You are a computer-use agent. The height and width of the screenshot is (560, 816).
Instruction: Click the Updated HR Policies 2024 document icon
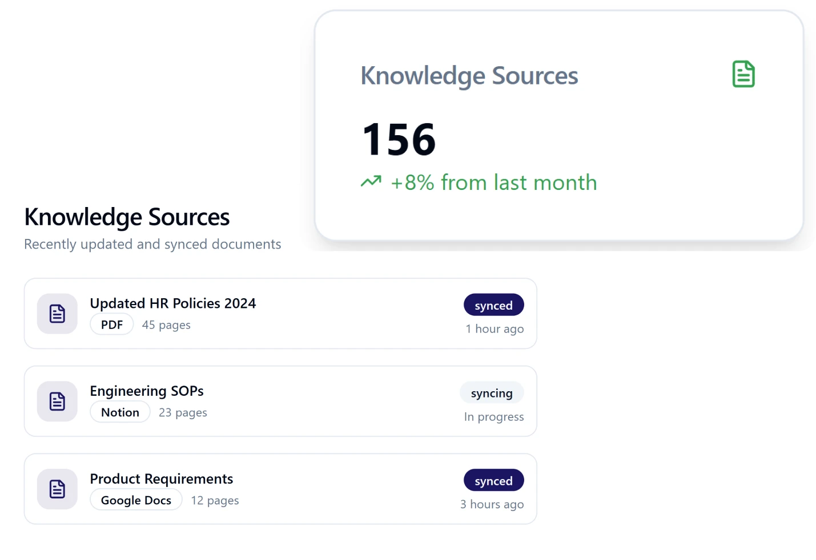click(57, 314)
